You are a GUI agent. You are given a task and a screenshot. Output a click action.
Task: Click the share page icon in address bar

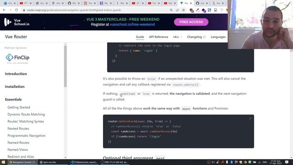[x=177, y=10]
